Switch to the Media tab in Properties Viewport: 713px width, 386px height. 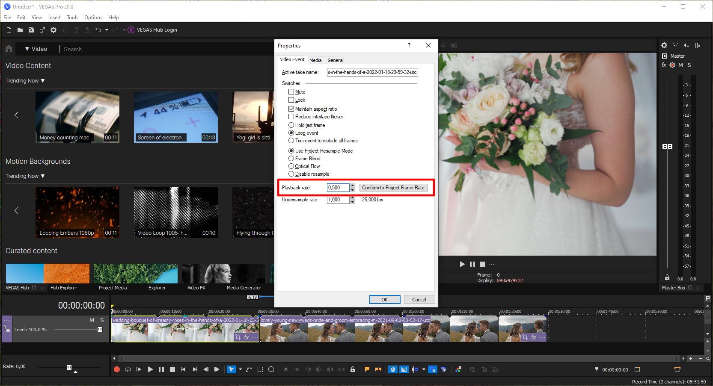[x=315, y=60]
